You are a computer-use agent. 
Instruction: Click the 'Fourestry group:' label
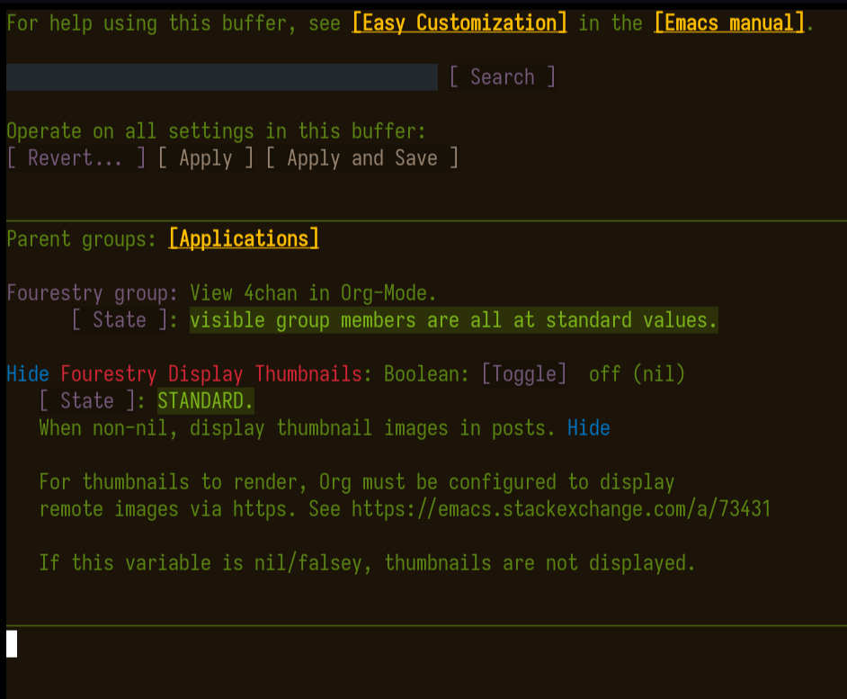coord(92,293)
